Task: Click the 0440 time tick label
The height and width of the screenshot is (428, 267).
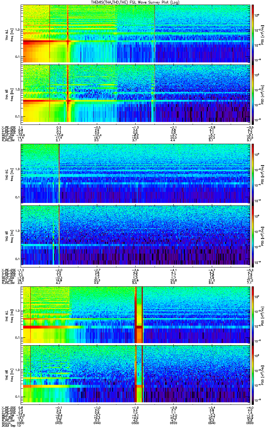Action: [96, 423]
